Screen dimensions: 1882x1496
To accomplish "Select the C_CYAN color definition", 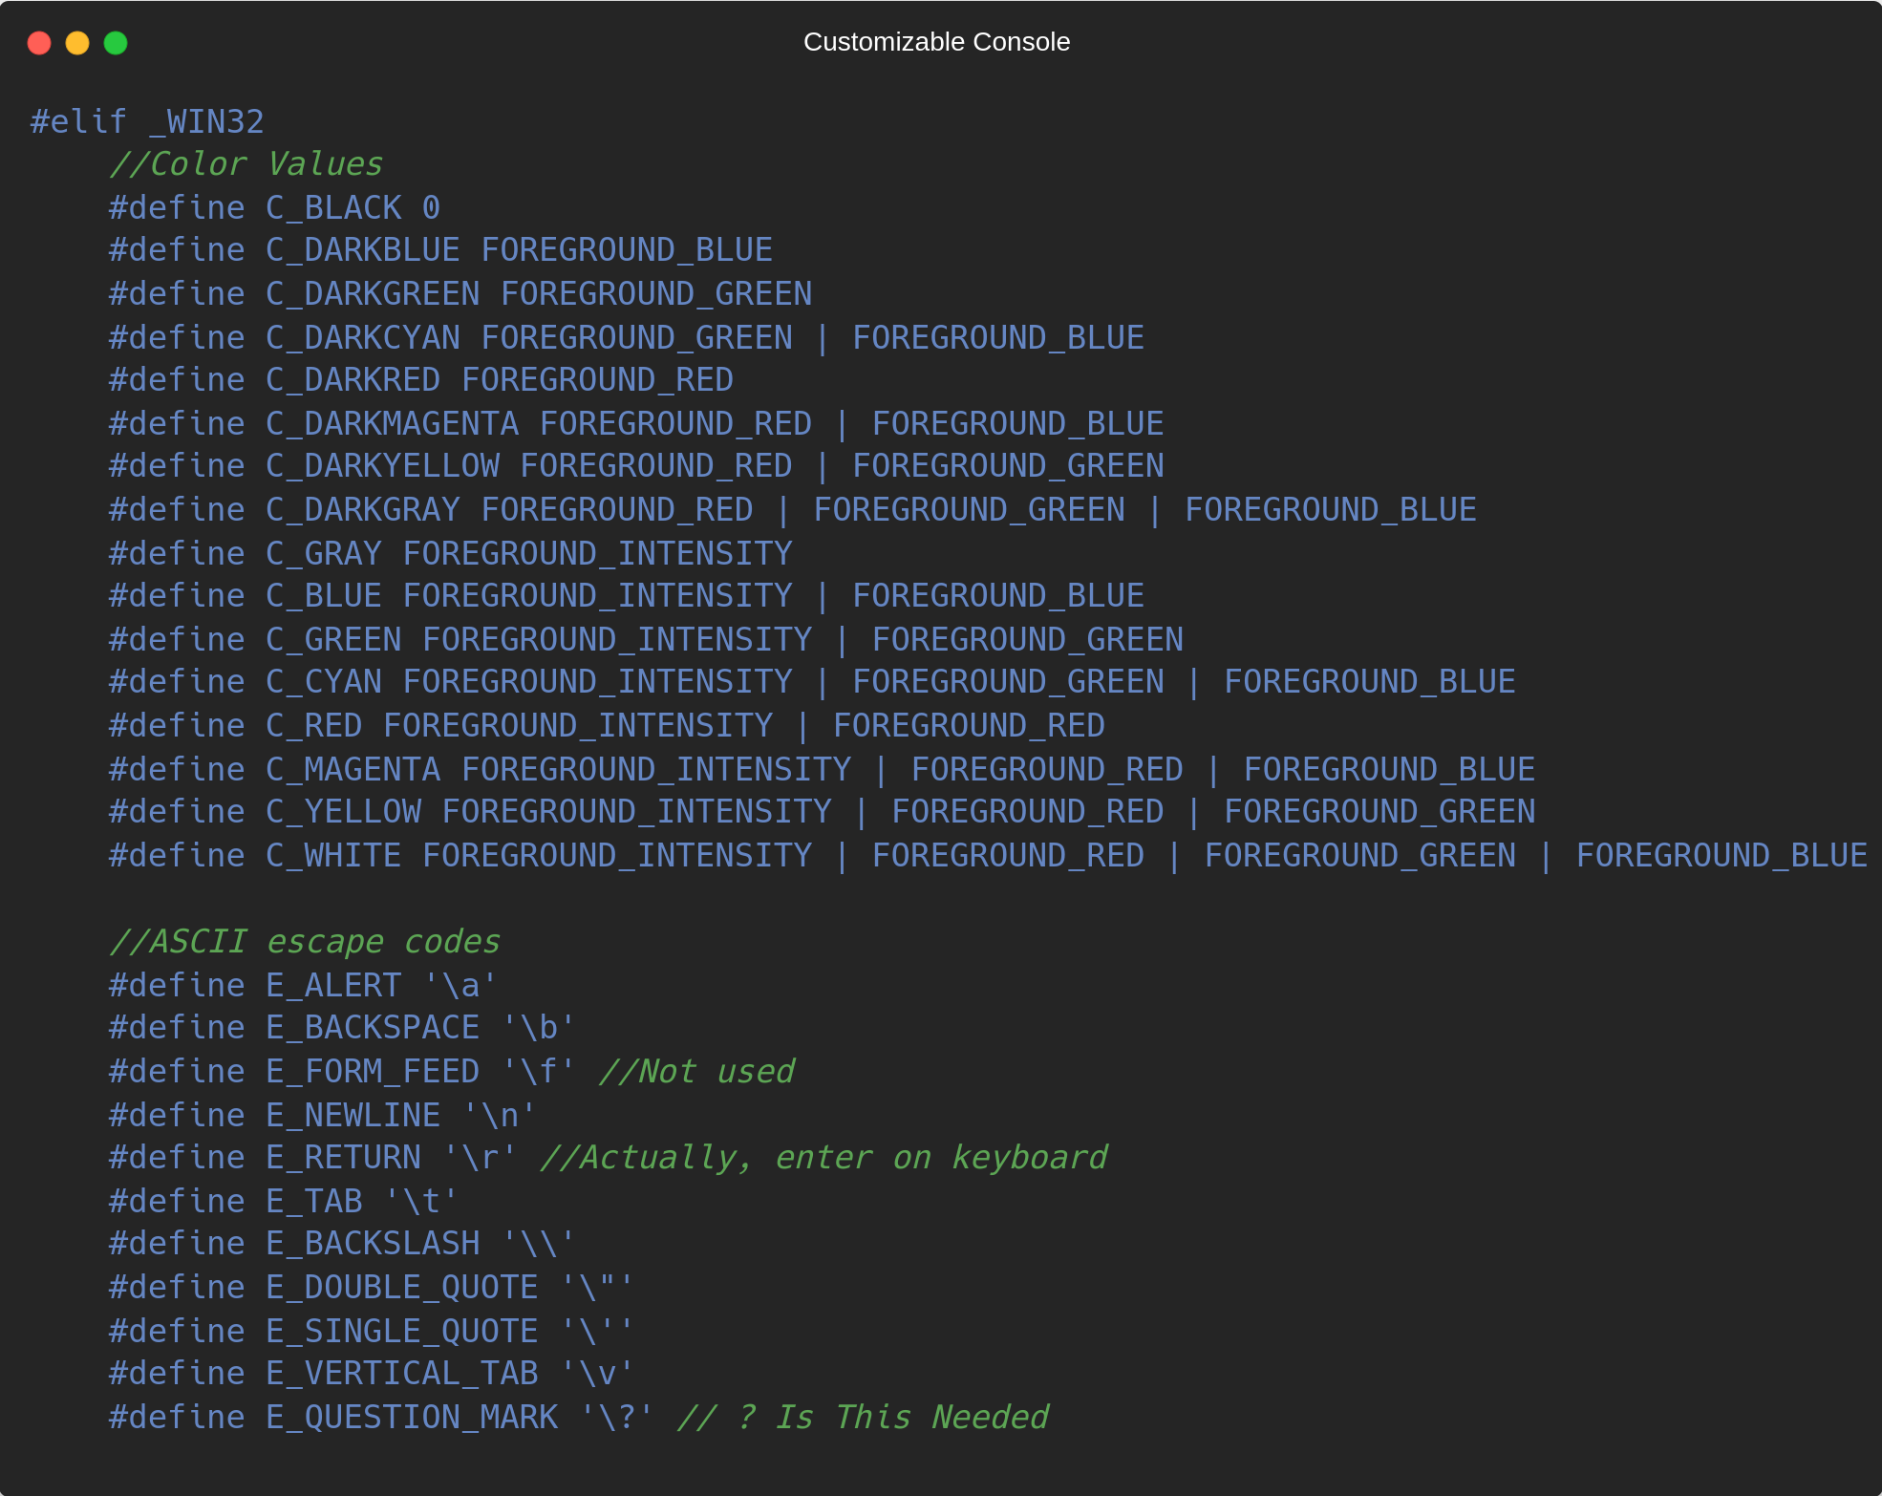I will pyautogui.click(x=808, y=683).
